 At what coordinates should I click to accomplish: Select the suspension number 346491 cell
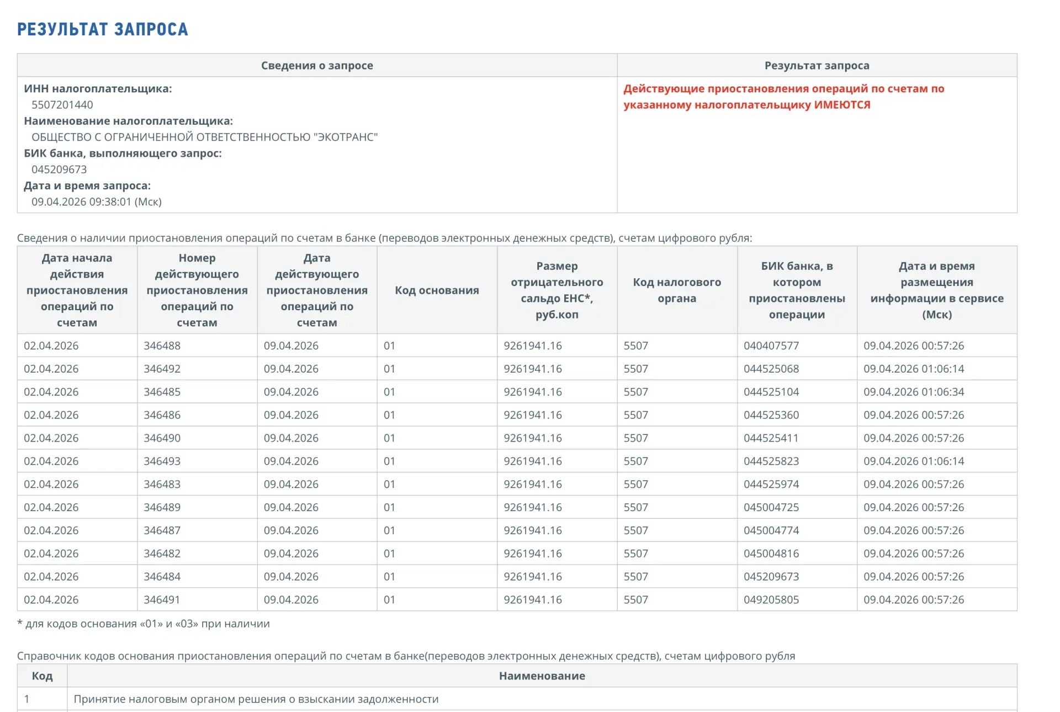162,600
